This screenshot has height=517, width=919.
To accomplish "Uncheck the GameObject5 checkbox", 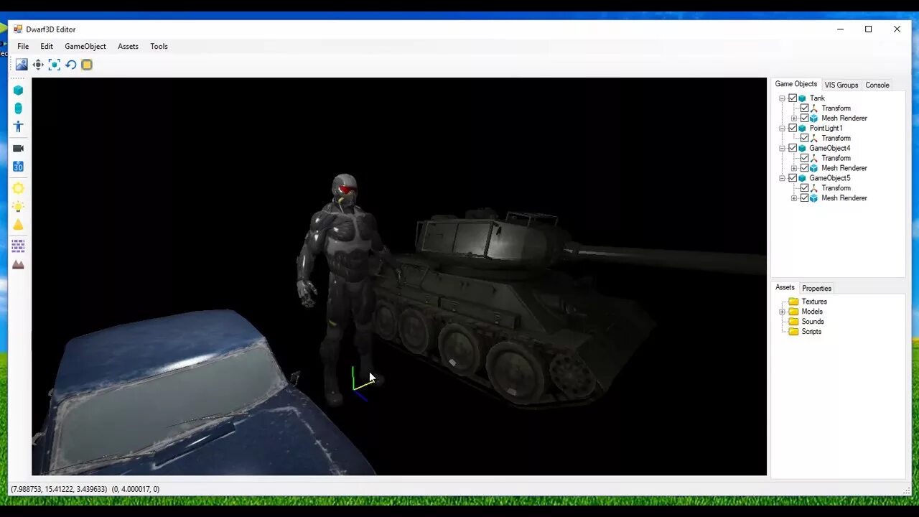I will [x=793, y=178].
